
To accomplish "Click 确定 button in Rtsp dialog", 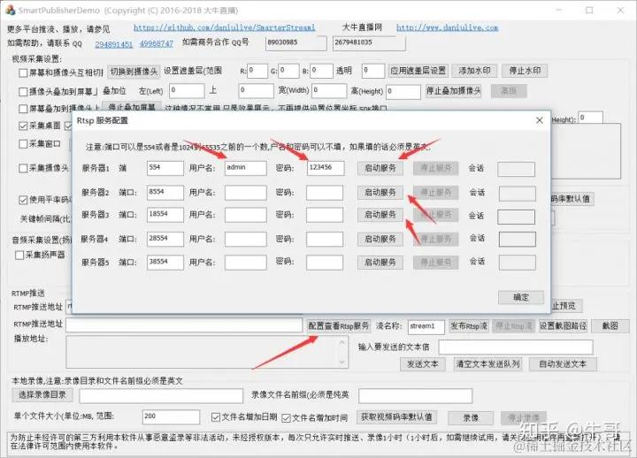I will point(521,297).
